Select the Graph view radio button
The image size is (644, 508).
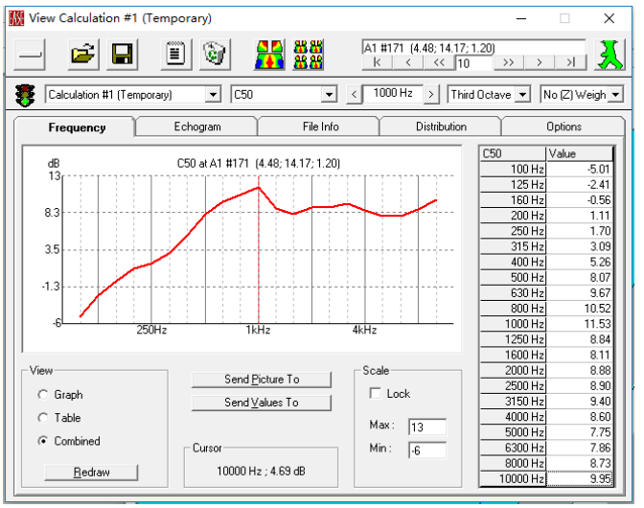pos(43,395)
